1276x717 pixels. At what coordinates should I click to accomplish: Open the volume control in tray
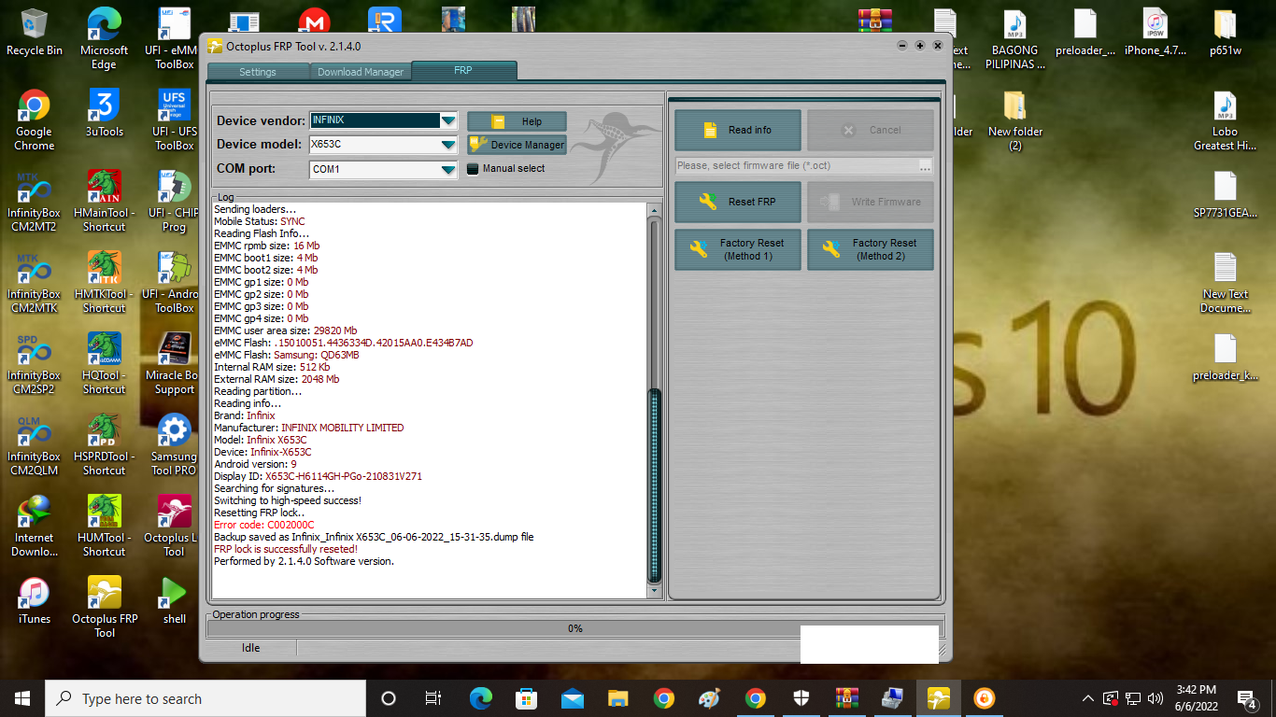coord(1155,698)
